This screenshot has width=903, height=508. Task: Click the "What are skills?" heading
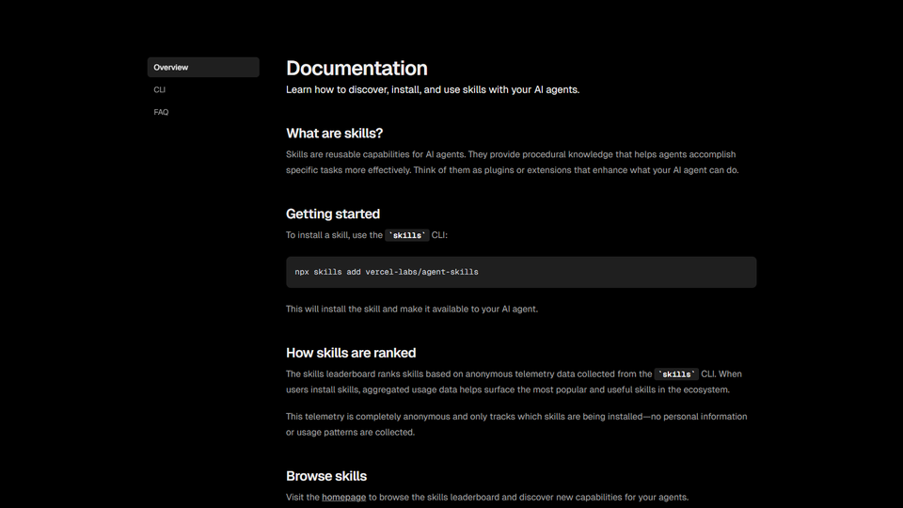pyautogui.click(x=334, y=134)
